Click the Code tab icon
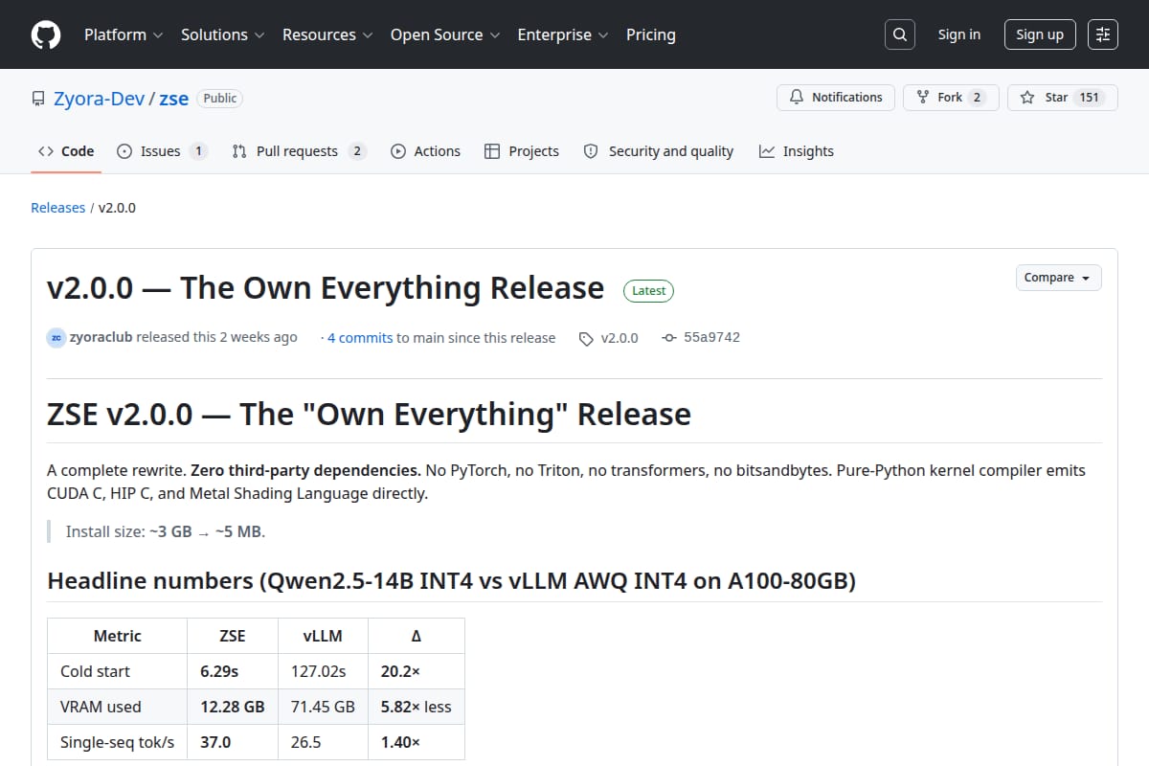1149x766 pixels. 46,151
